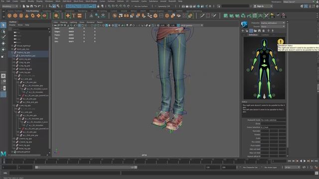The image size is (319, 179).
Task: Click the No Anim Layer button
Action: coord(271,168)
